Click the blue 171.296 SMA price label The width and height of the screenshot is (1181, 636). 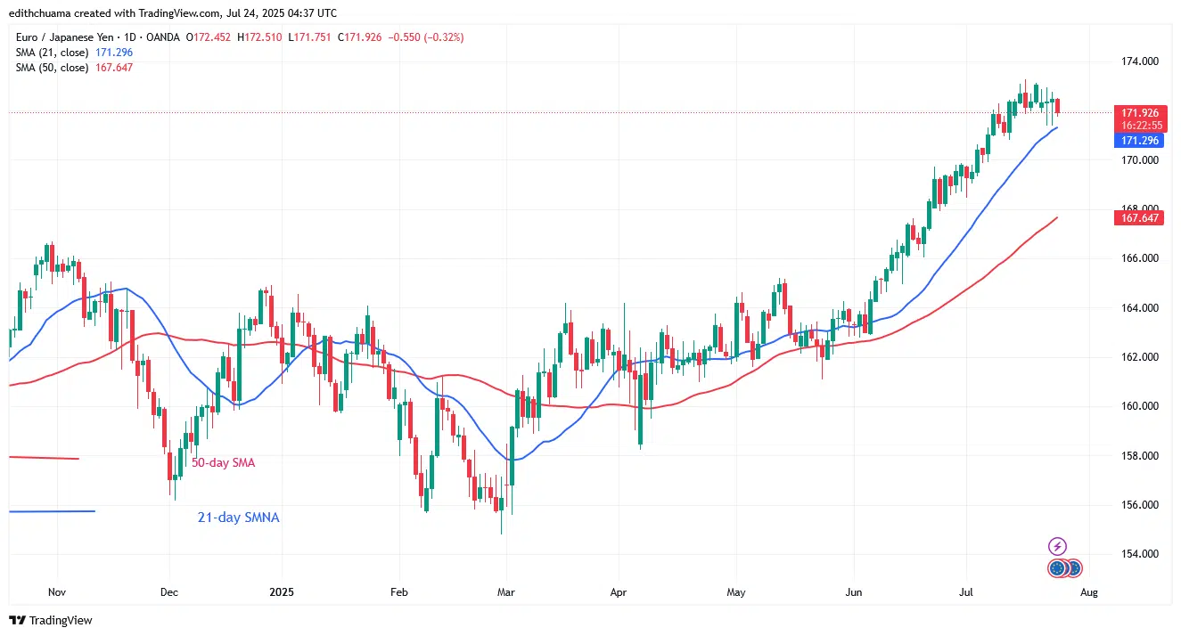tap(1138, 141)
